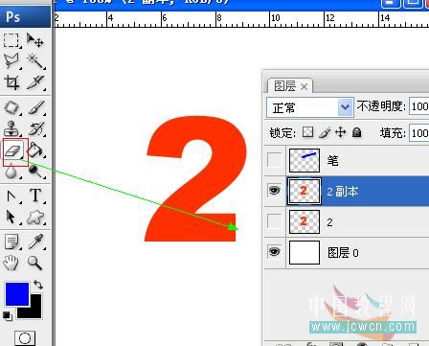Click the 填充 label
This screenshot has height=346, width=429.
coord(393,132)
